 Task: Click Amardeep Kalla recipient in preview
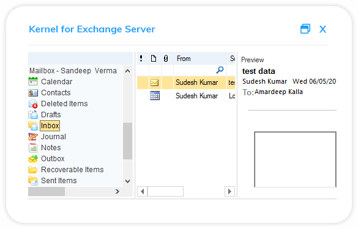click(278, 92)
